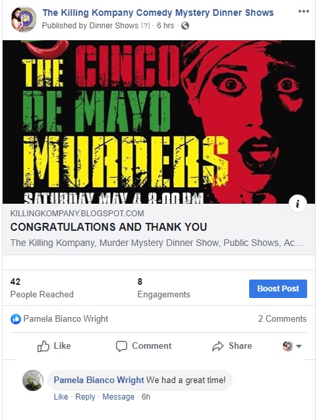Viewport: 317px width, 420px height.
Task: Click Reply under Pamela's comment
Action: [85, 397]
